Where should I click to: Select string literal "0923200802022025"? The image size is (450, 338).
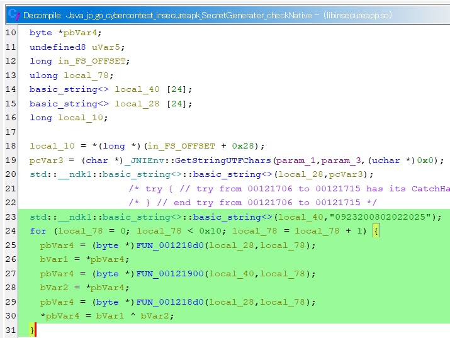(380, 217)
